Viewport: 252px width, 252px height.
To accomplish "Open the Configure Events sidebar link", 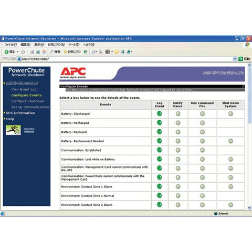I will tap(26, 95).
